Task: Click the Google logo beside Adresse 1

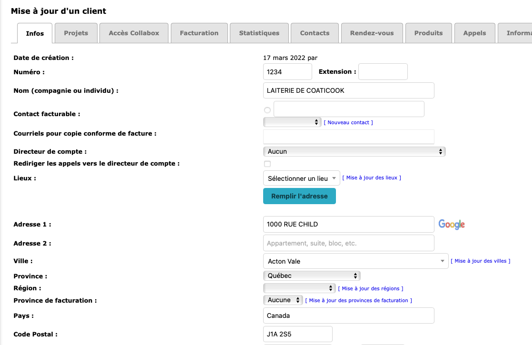Action: click(x=451, y=225)
